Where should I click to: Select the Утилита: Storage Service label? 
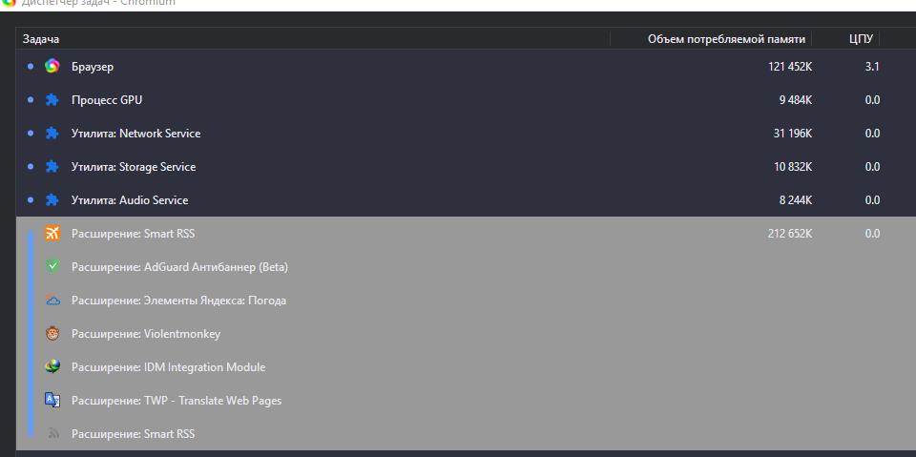[x=134, y=167]
